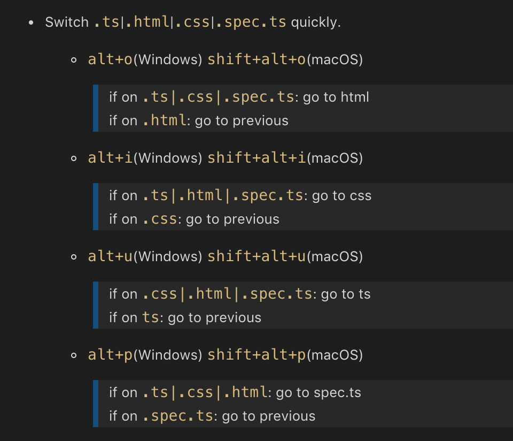The image size is (513, 441).
Task: Click the "if on ts: go to previous" line
Action: (185, 317)
